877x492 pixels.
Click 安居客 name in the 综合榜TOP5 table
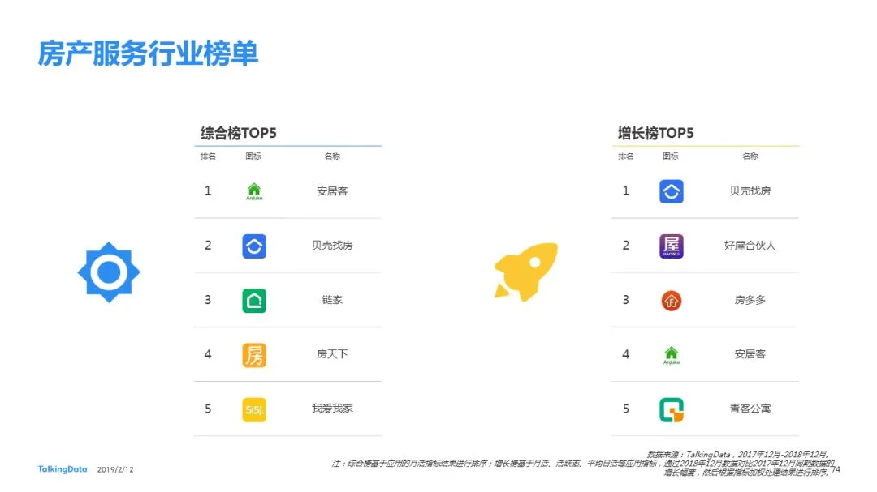point(332,191)
